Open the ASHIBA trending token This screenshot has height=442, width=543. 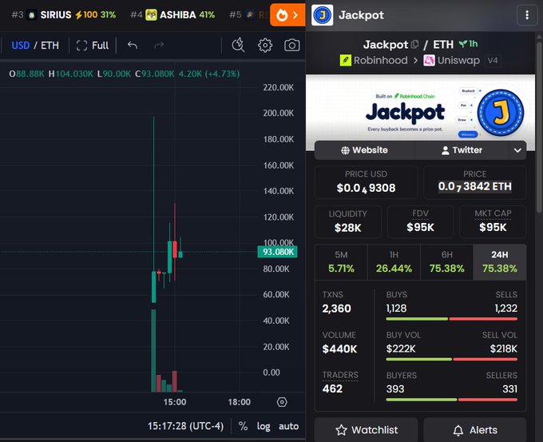click(x=172, y=15)
